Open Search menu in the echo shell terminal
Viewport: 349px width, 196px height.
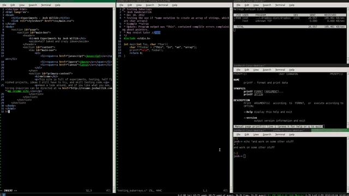[x=267, y=134]
